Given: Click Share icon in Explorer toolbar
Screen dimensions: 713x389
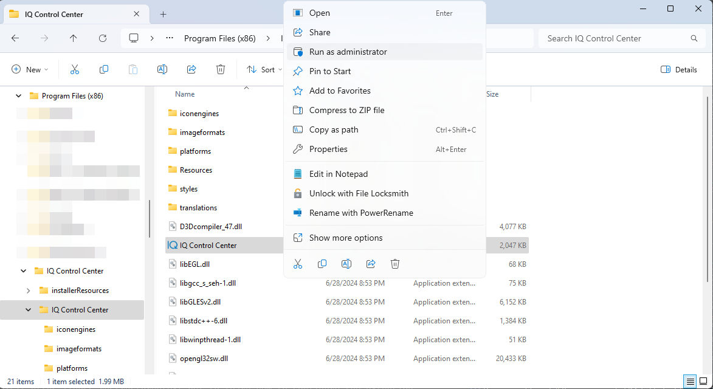Looking at the screenshot, I should pos(191,69).
